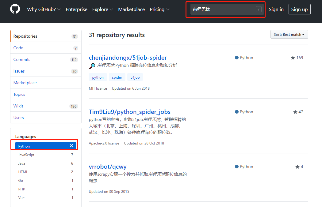Viewport: 322px width, 210px height.
Task: Click 'Updated on 6 Jun 2018' text
Action: (131, 88)
